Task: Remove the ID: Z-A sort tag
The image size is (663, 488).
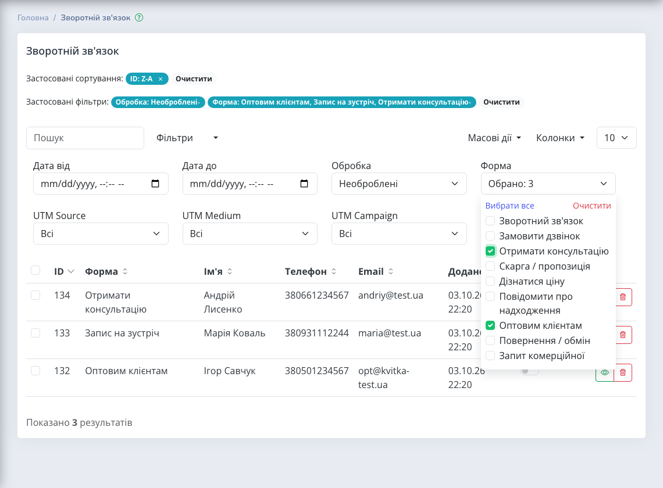Action: click(161, 79)
